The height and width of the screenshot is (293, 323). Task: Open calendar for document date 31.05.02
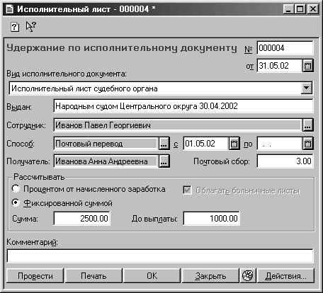[307, 66]
